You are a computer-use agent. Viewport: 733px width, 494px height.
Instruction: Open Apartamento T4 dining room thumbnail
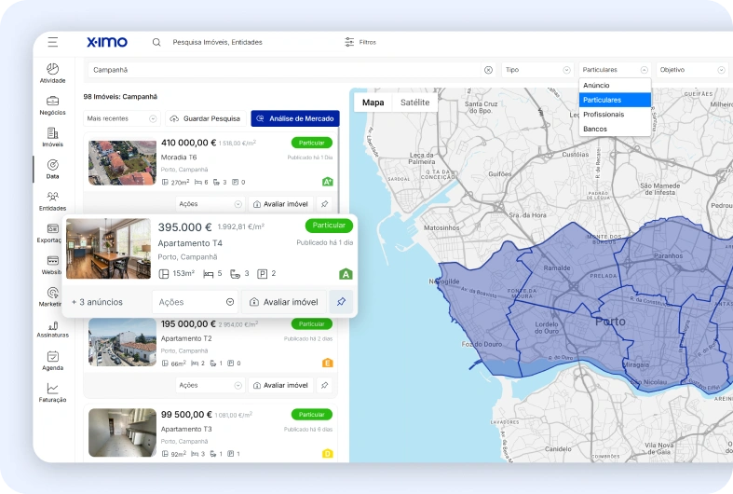point(108,249)
